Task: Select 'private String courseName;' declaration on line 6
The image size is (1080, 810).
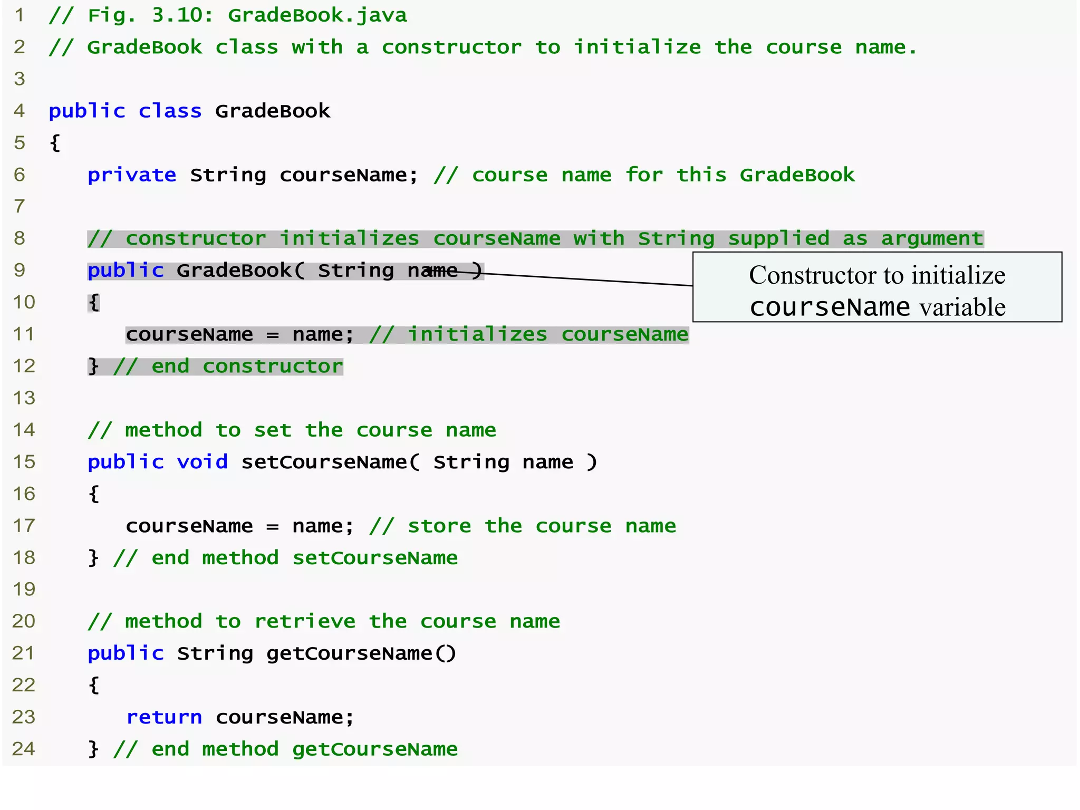Action: [253, 175]
